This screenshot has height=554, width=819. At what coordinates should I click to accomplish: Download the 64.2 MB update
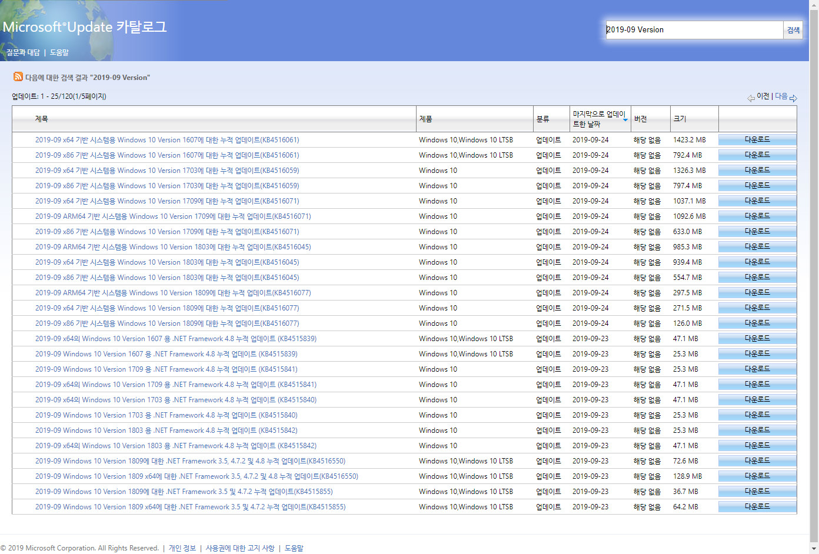point(757,507)
